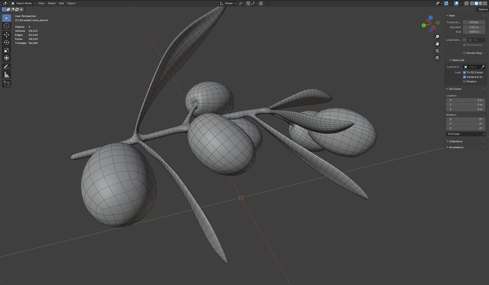
Task: Set selection mode to extend
Action: (8, 9)
